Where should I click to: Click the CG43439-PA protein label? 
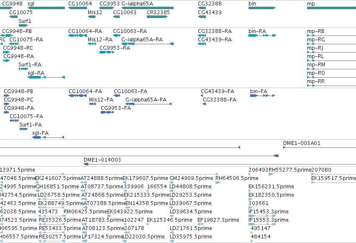point(218,91)
